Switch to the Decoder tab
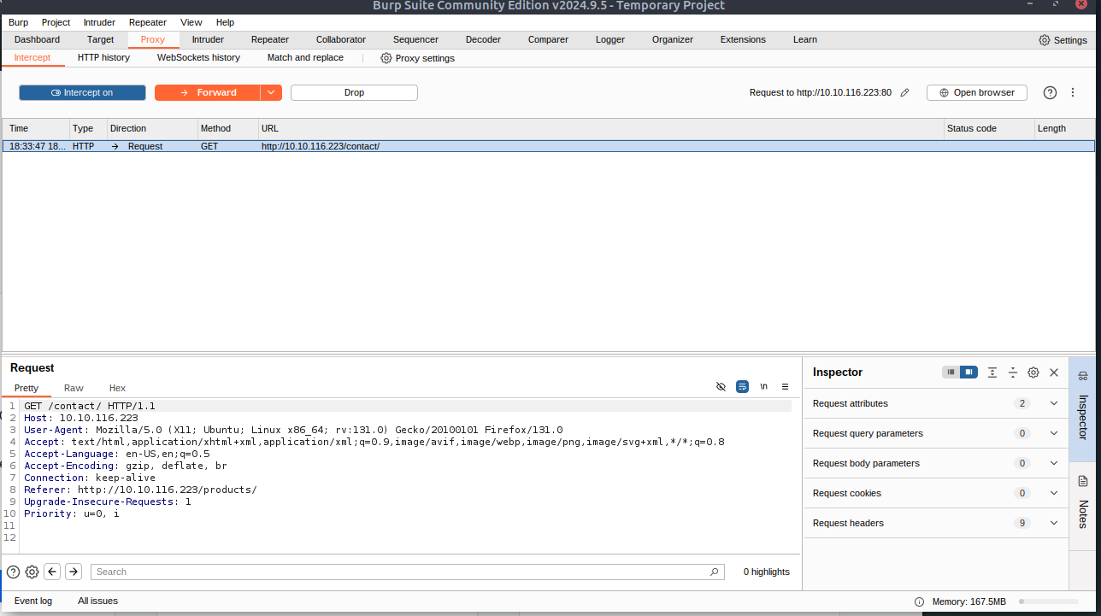The image size is (1101, 616). pyautogui.click(x=483, y=39)
